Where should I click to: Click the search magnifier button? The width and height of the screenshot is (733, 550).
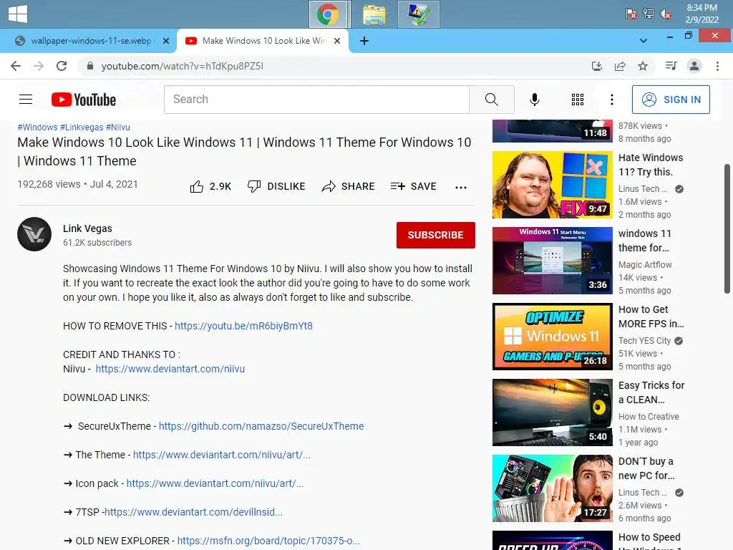[491, 99]
